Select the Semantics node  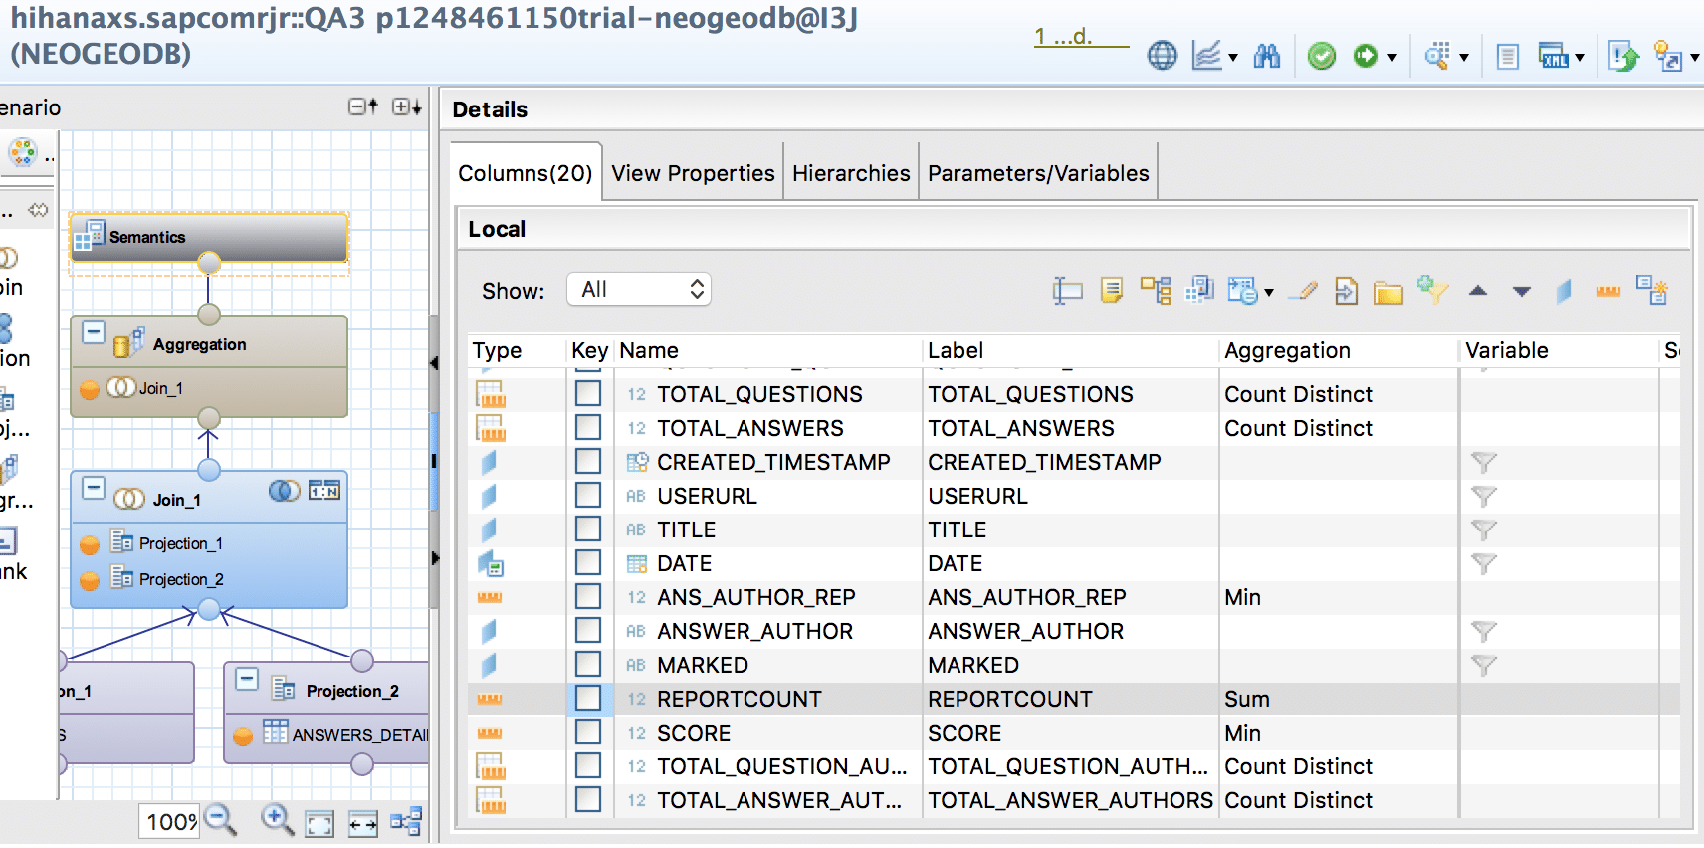click(x=208, y=237)
